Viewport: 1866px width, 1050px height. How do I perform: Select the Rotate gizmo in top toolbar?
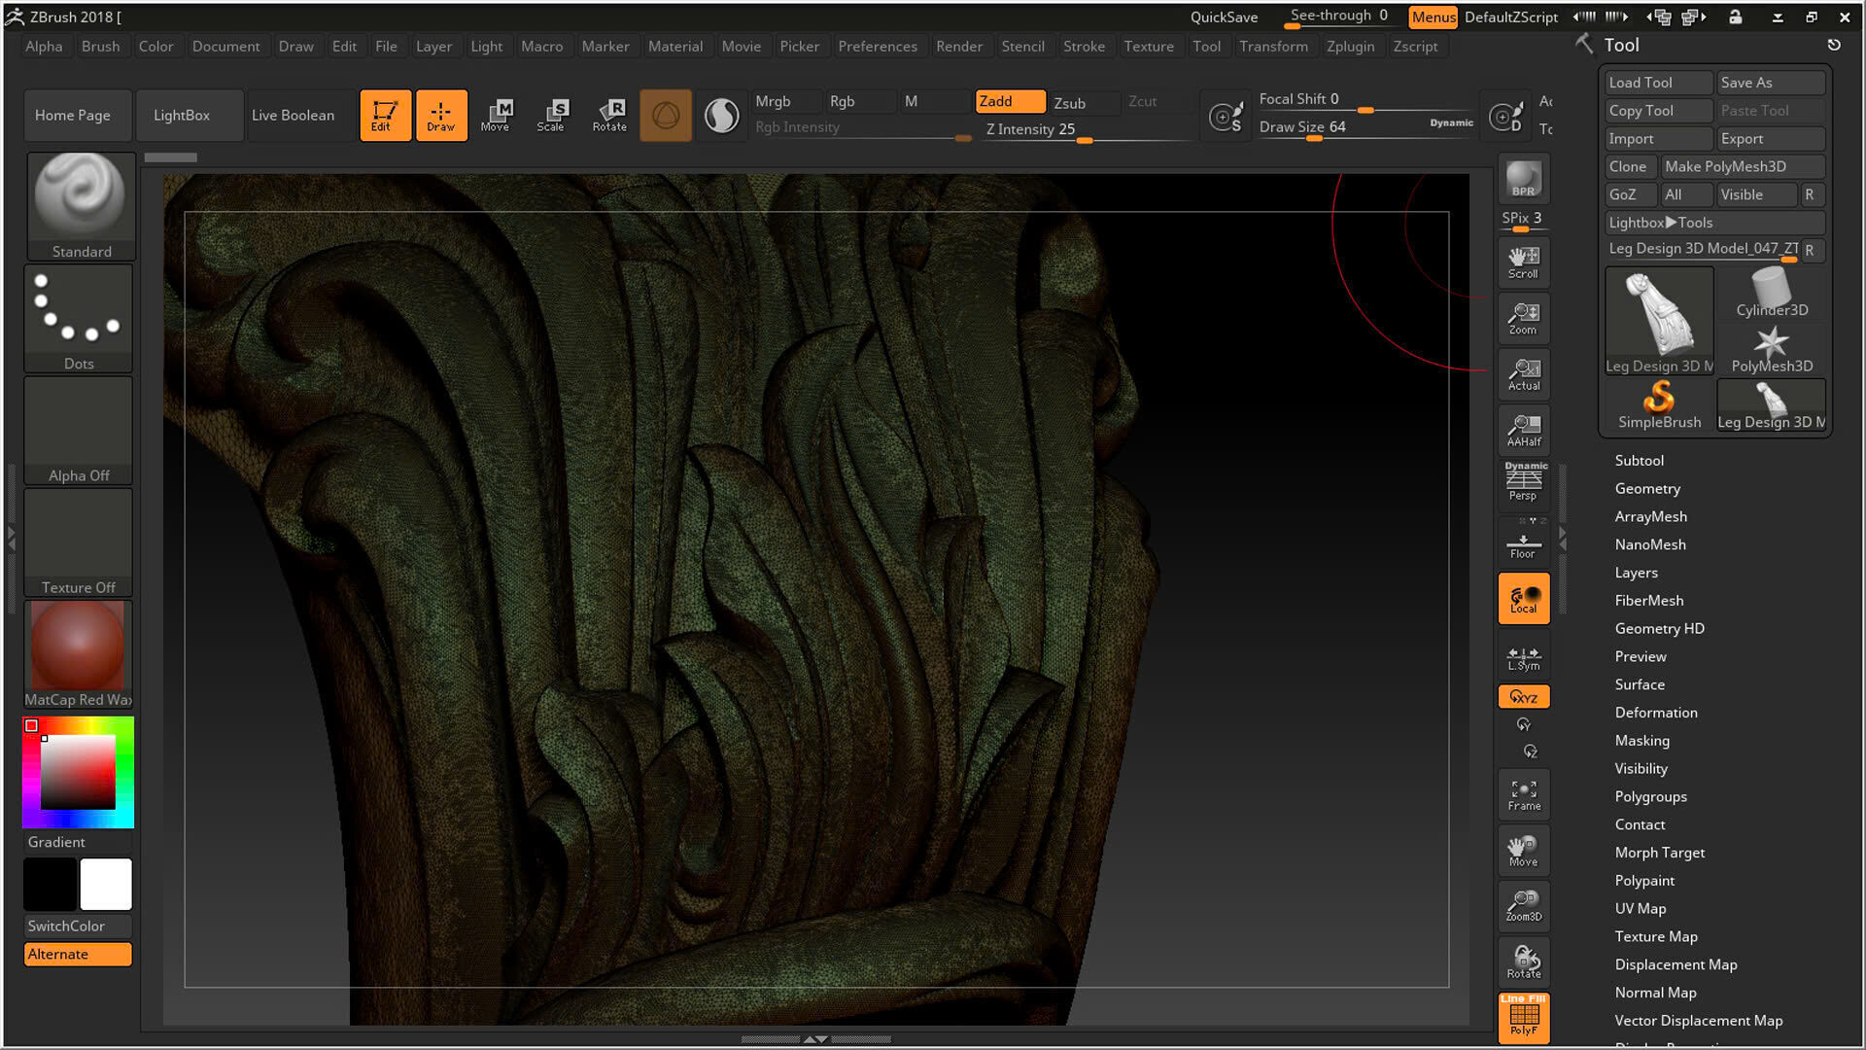pyautogui.click(x=609, y=115)
